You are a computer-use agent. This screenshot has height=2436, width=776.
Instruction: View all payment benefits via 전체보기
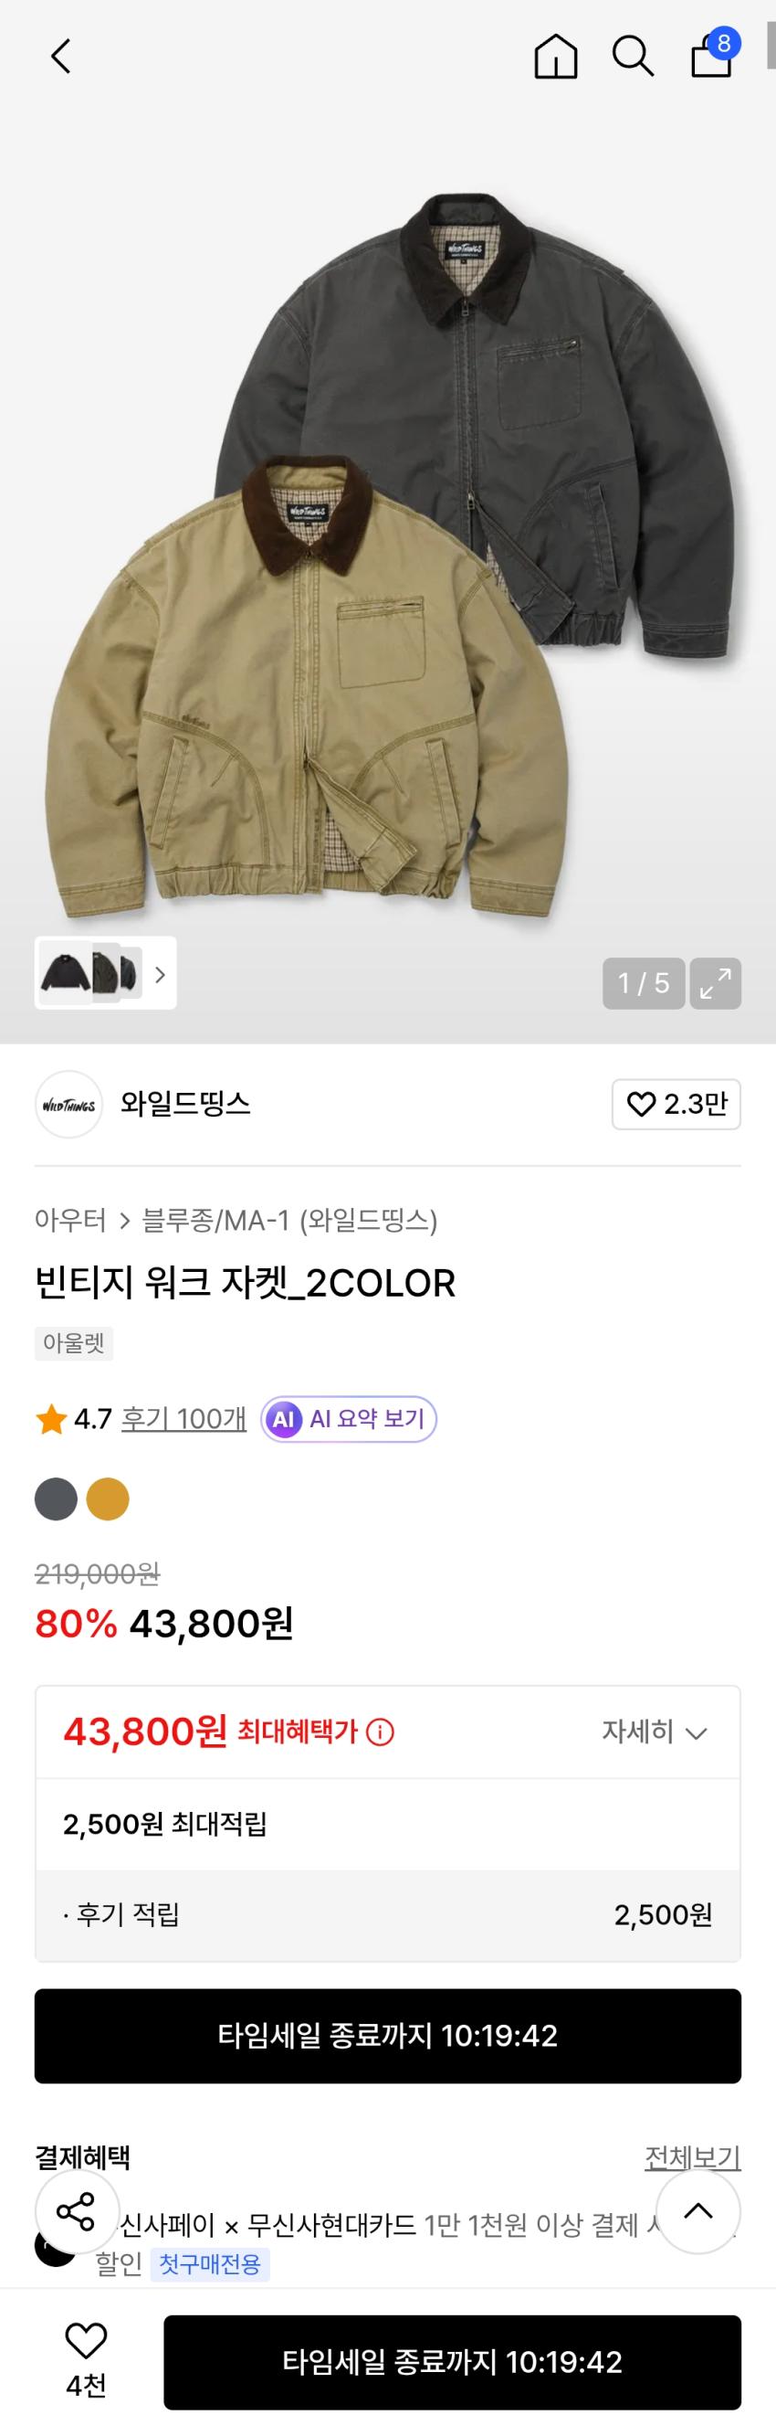point(692,2157)
